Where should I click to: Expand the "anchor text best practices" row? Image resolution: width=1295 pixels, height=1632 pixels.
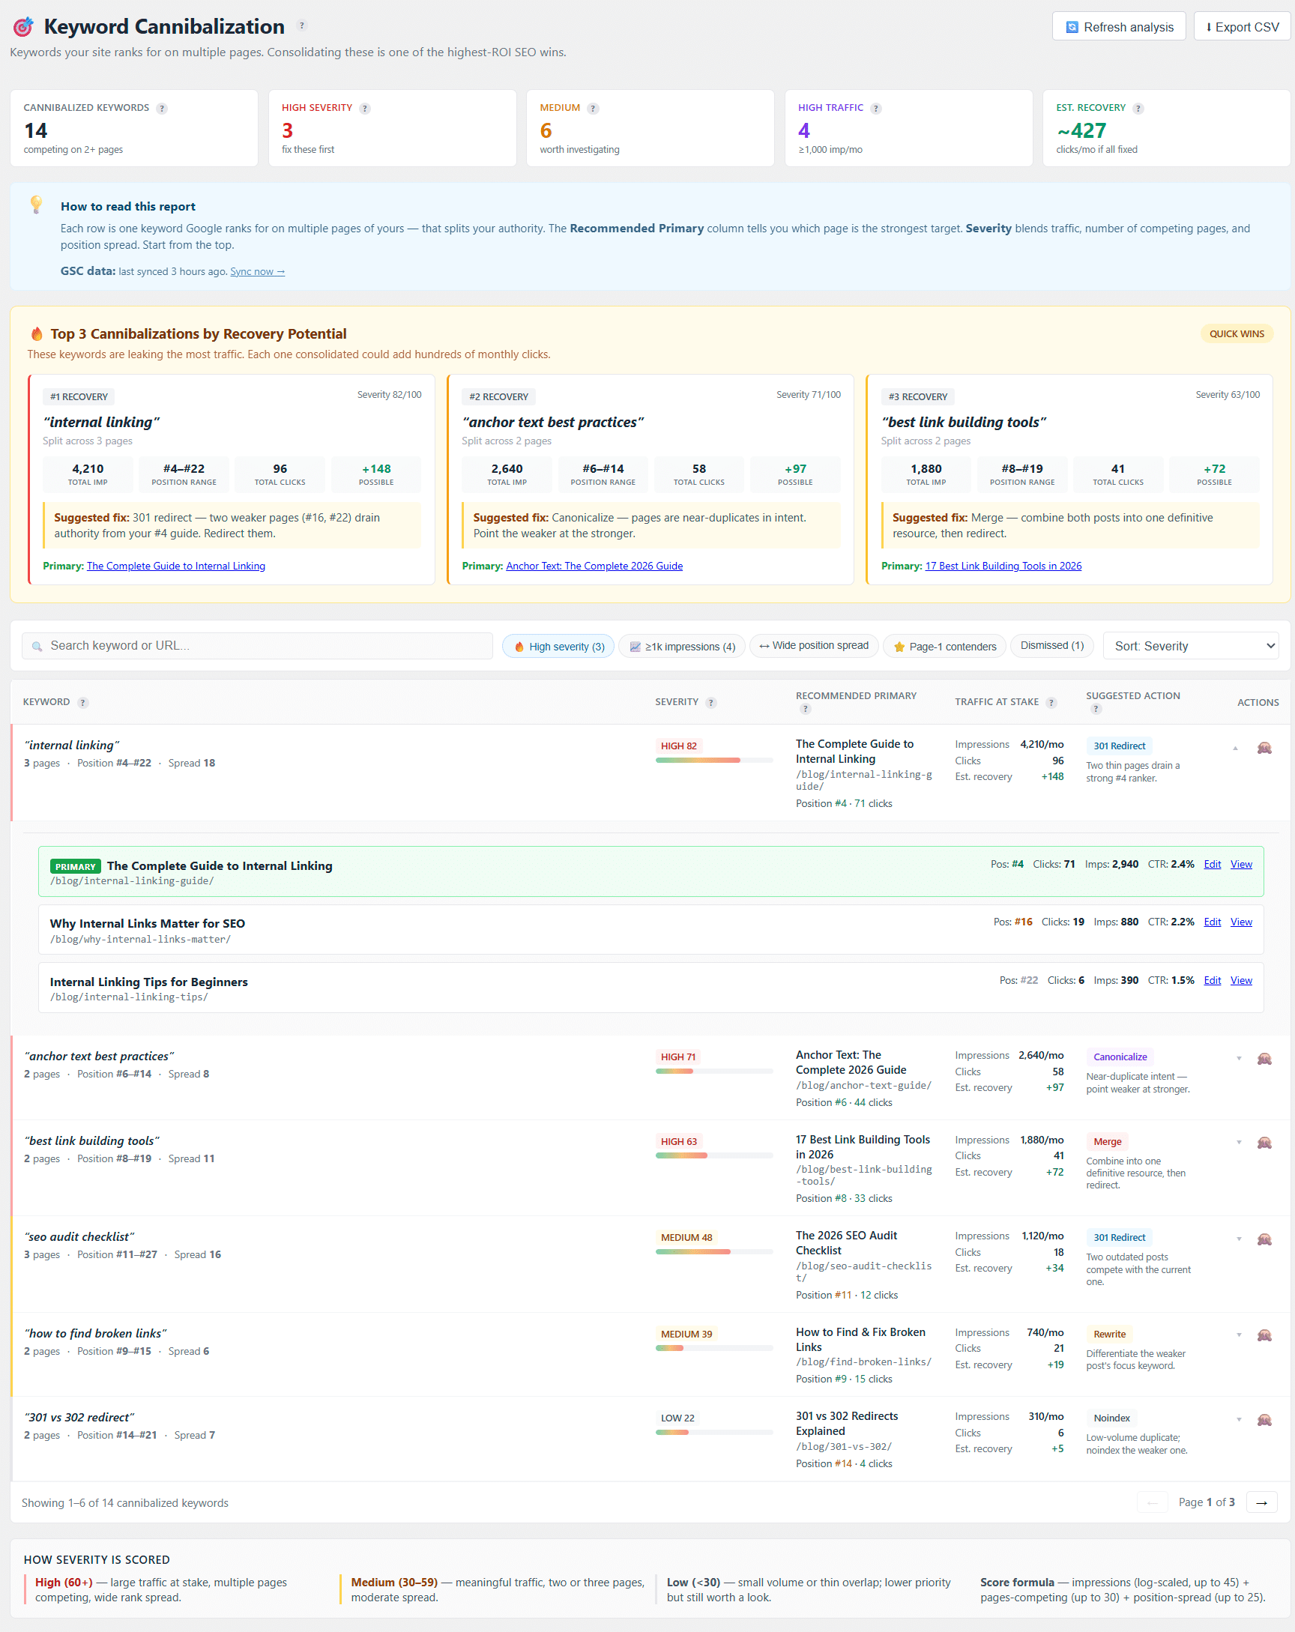pyautogui.click(x=1238, y=1059)
